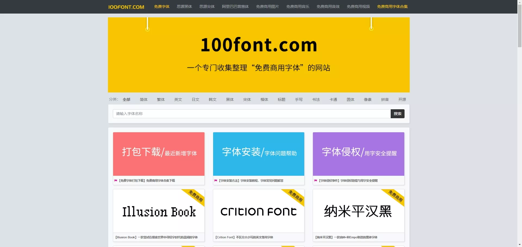Click the flag icon beside 免费字体打包下载
Image resolution: width=522 pixels, height=247 pixels.
[x=116, y=181]
